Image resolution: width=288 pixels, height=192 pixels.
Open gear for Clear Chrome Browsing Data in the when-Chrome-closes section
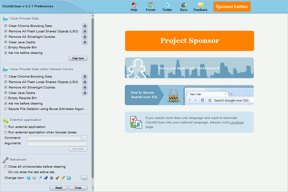click(x=85, y=76)
